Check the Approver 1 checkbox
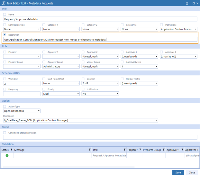The image size is (200, 177). tap(44, 52)
